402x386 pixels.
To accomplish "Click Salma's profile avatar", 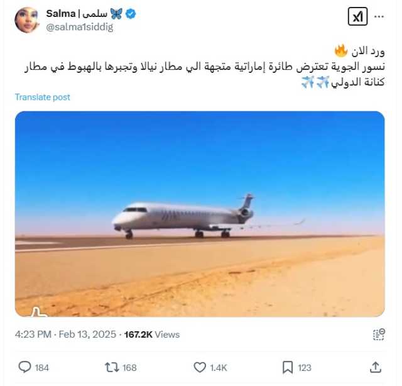I will [x=27, y=20].
